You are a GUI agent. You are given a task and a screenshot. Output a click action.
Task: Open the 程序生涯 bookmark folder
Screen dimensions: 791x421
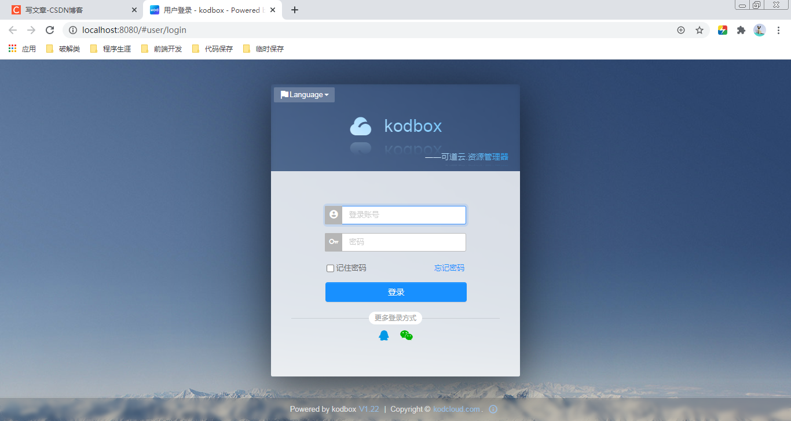pos(111,49)
